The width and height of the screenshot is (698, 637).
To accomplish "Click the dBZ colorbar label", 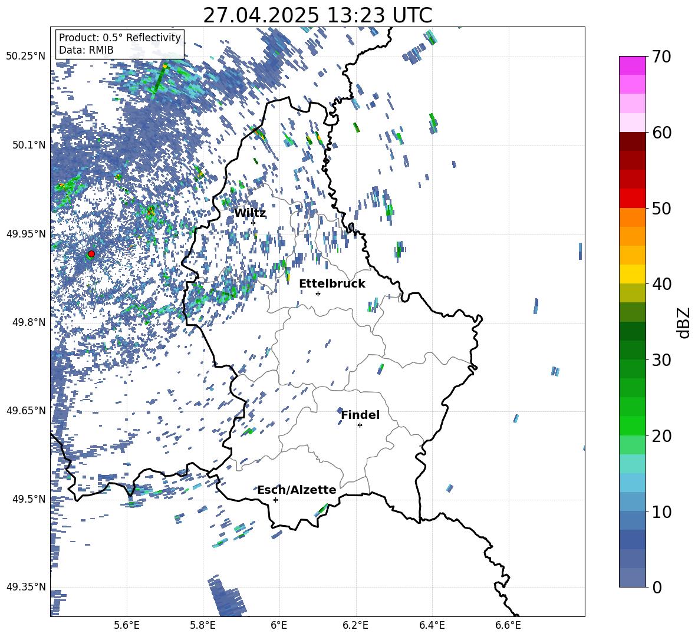I will pos(684,322).
